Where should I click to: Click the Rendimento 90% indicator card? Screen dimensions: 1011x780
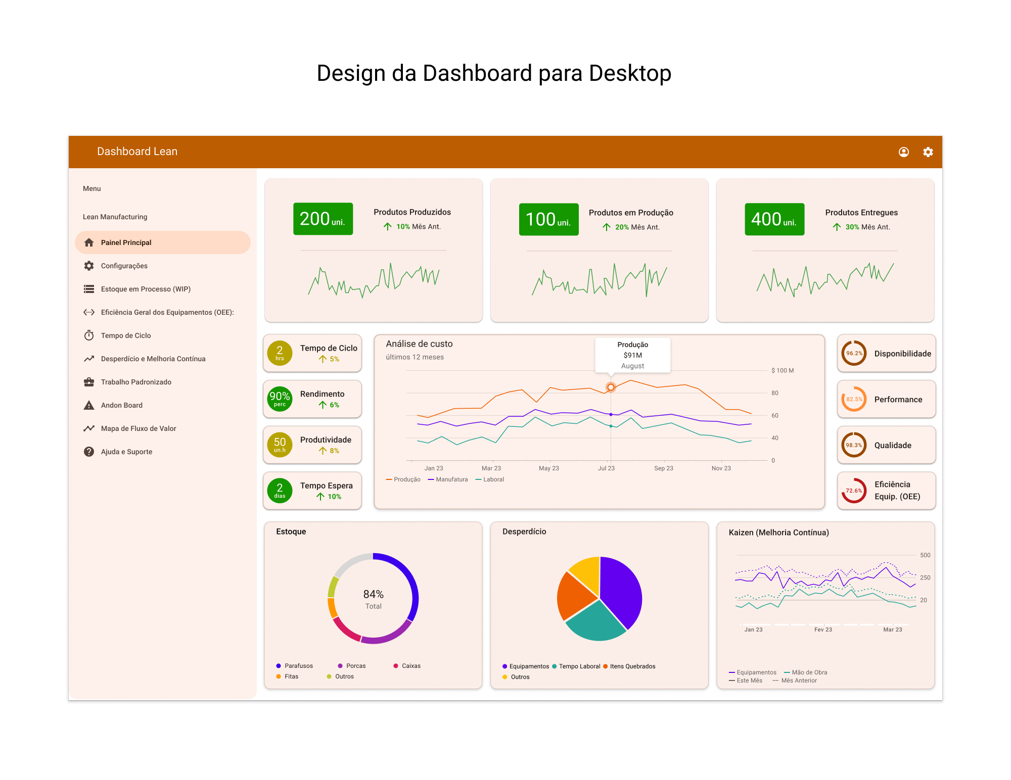312,399
